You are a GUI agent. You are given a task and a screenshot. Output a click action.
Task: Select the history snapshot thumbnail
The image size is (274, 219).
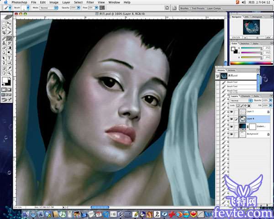pos(224,76)
